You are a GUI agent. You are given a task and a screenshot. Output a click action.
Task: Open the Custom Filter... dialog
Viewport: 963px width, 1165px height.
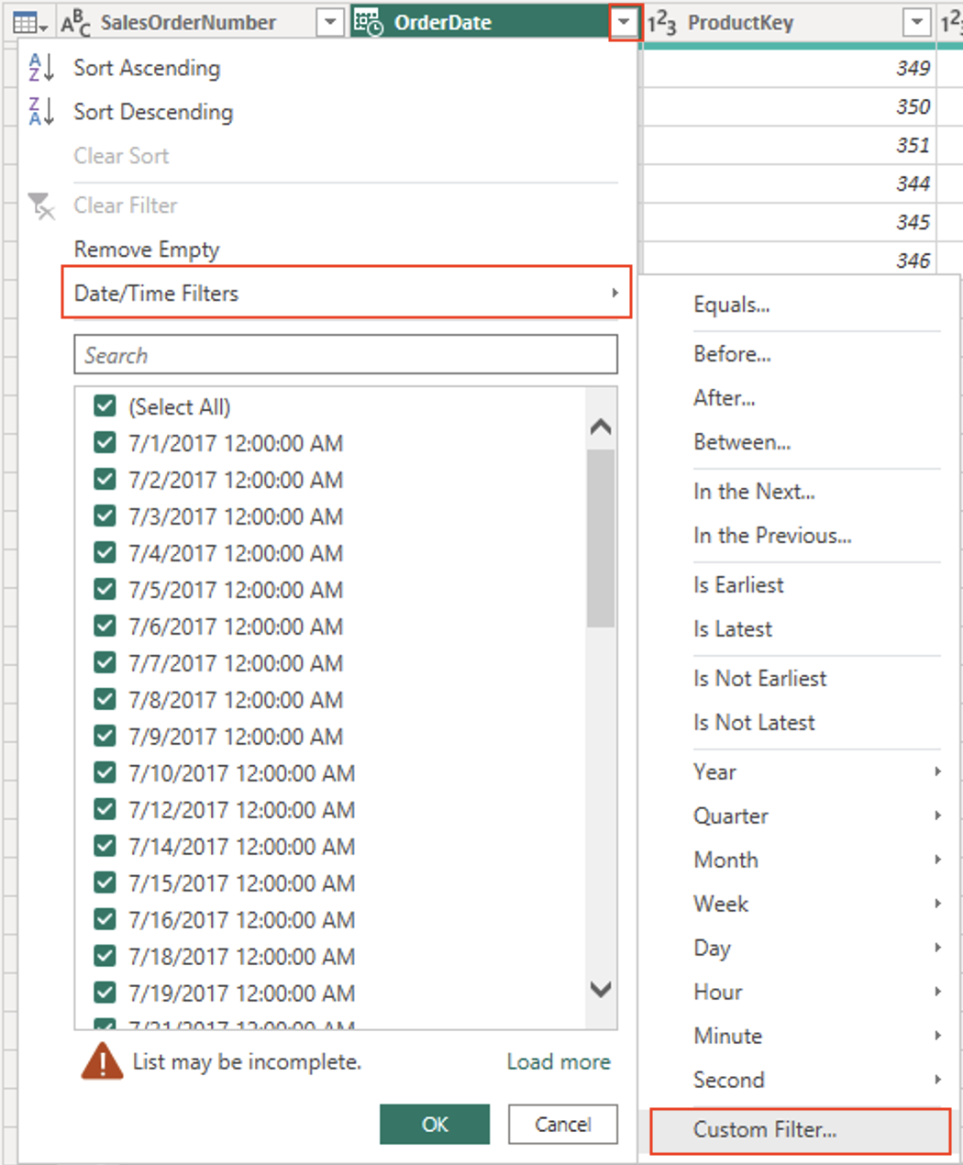(800, 1130)
